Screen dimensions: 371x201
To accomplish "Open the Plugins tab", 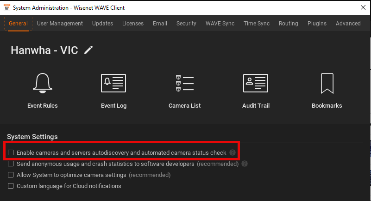I will click(x=317, y=24).
